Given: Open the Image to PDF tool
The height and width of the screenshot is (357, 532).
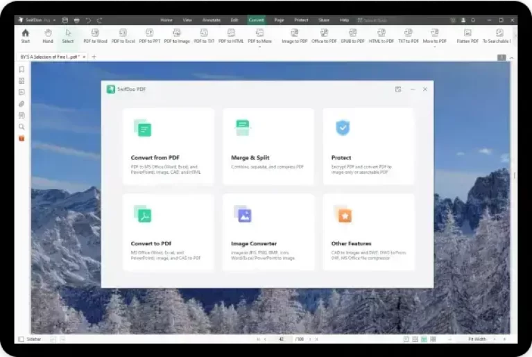Looking at the screenshot, I should pyautogui.click(x=295, y=36).
